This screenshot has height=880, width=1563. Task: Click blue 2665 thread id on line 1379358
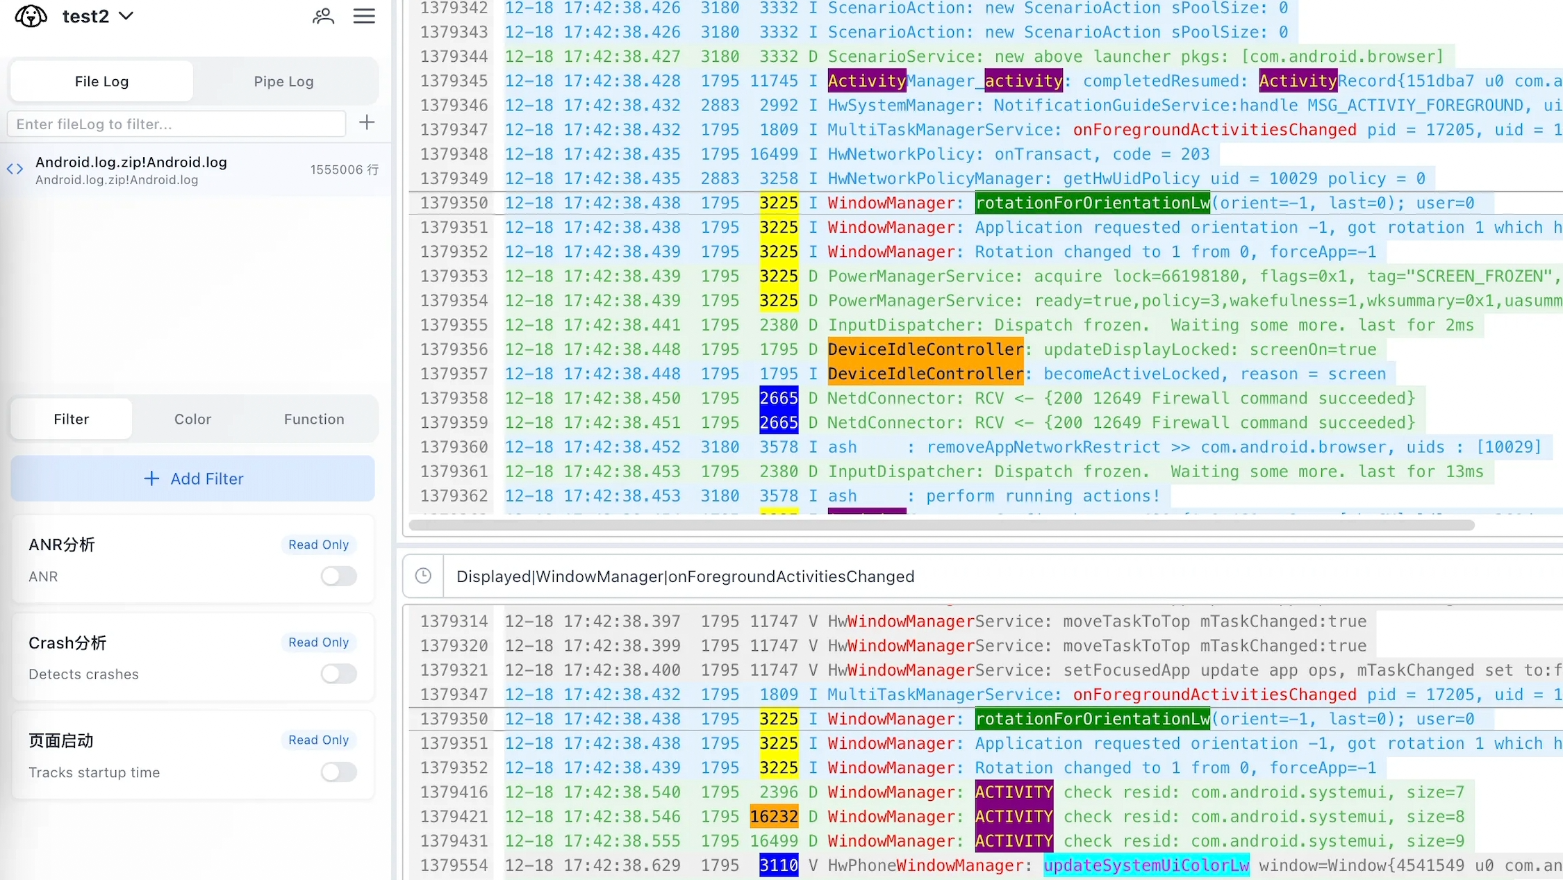tap(779, 398)
